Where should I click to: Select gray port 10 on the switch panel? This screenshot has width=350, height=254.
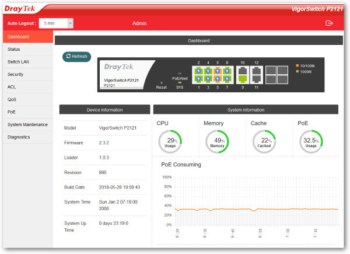243,71
